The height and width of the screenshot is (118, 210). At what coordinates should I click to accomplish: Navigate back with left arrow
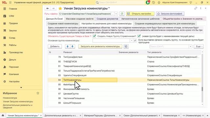click(x=48, y=9)
